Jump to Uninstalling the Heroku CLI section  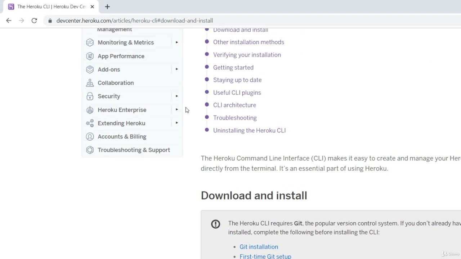tap(249, 130)
